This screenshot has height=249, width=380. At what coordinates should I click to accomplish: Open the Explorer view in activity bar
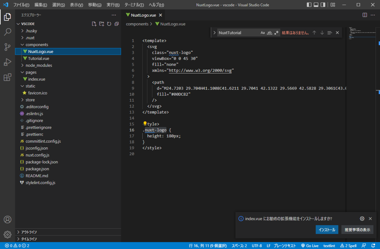[7, 17]
